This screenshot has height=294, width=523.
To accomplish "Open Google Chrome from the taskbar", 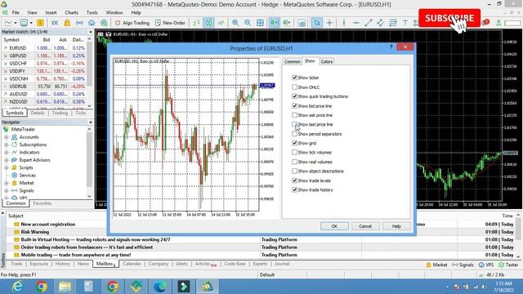I will pos(42,287).
